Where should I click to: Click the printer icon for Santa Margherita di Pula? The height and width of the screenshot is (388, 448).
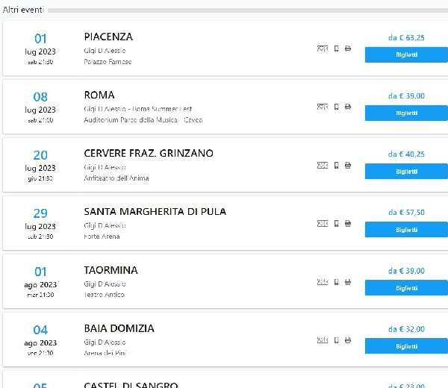tap(348, 223)
